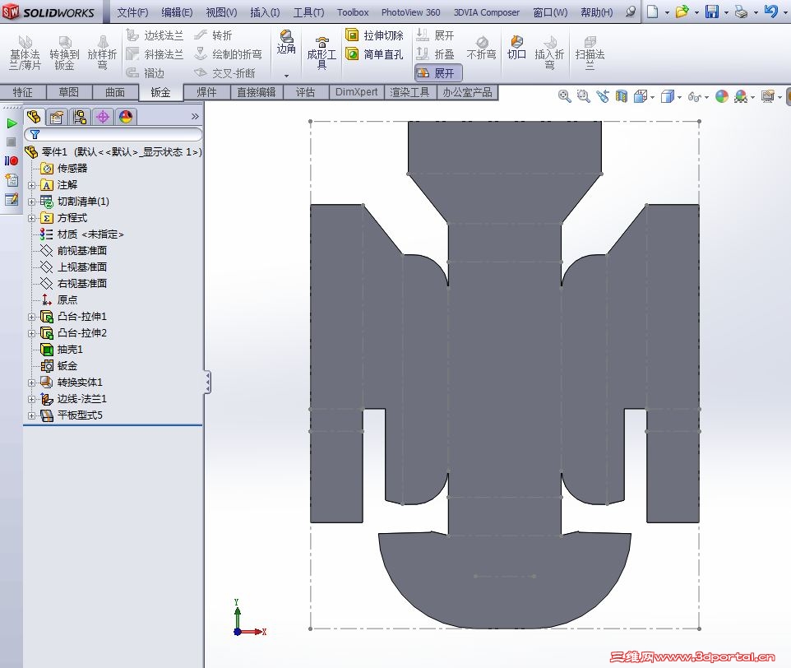791x668 pixels.
Task: Click the top 展开 unfold tool
Action: (x=435, y=35)
